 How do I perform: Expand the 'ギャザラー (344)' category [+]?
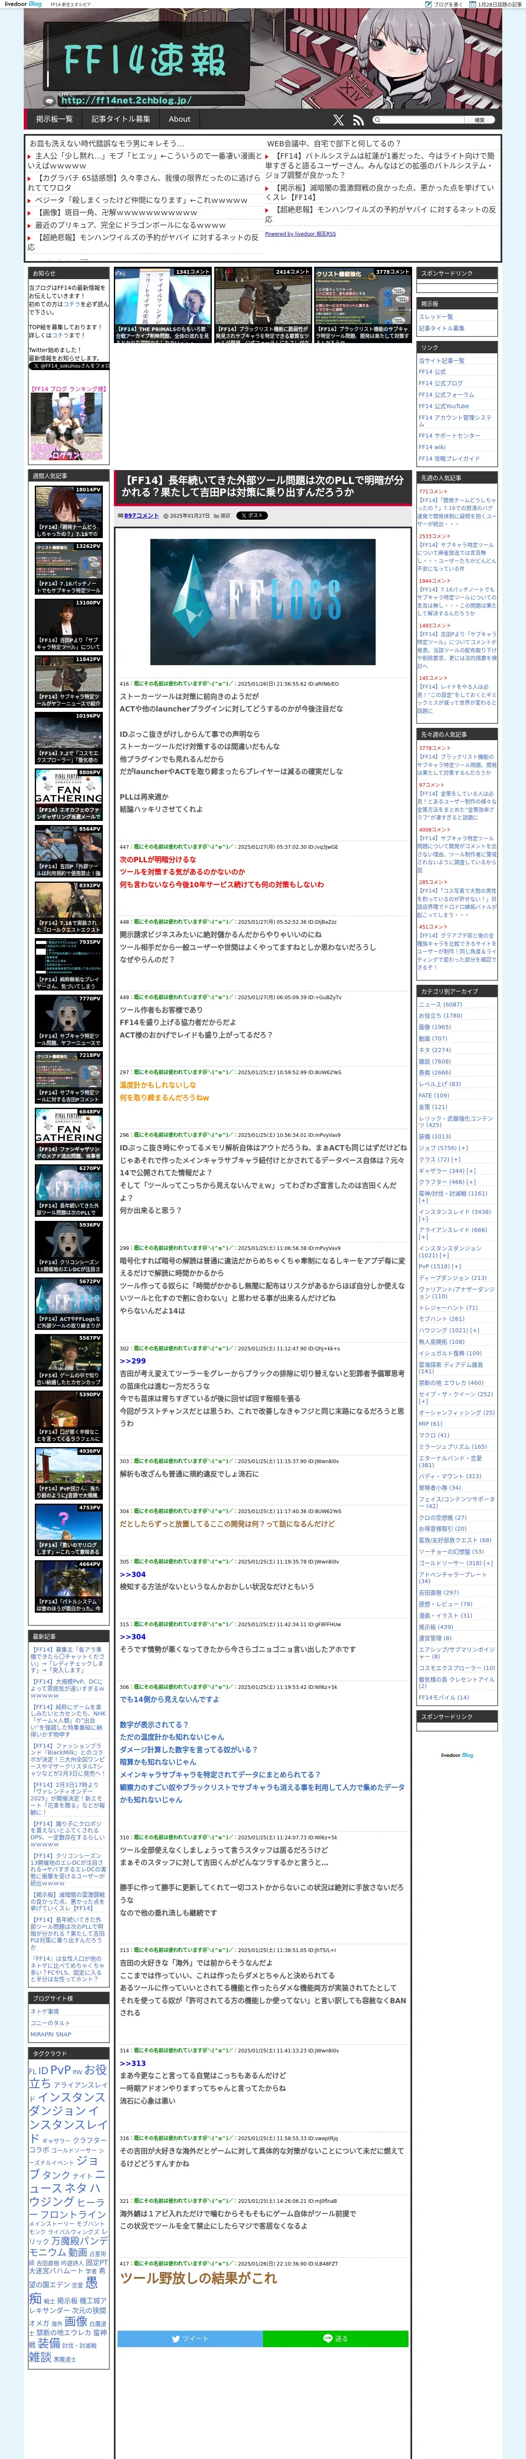(471, 1170)
